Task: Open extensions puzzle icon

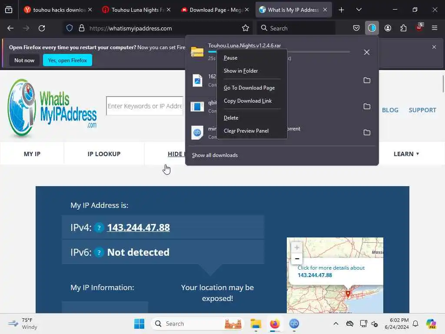Action: (403, 28)
